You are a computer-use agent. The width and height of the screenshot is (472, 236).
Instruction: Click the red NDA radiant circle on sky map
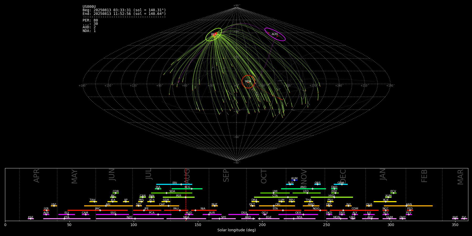pyautogui.click(x=248, y=82)
